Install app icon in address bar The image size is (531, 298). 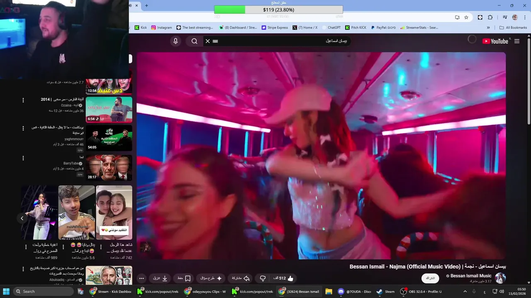(457, 17)
